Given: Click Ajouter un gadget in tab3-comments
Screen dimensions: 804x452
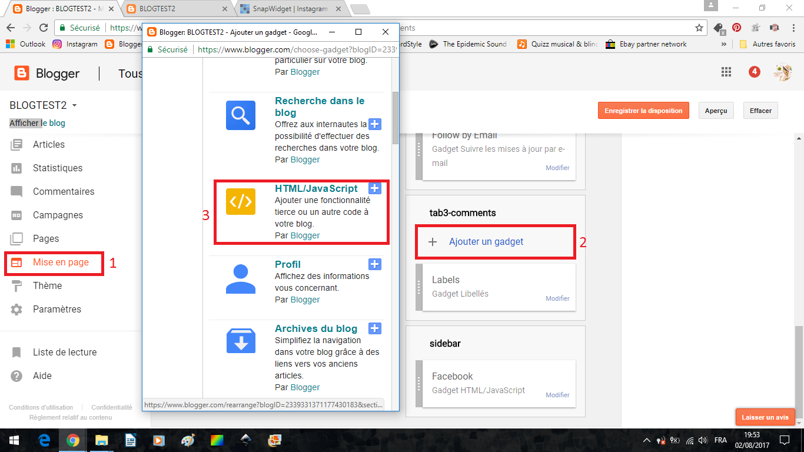Looking at the screenshot, I should [x=486, y=242].
